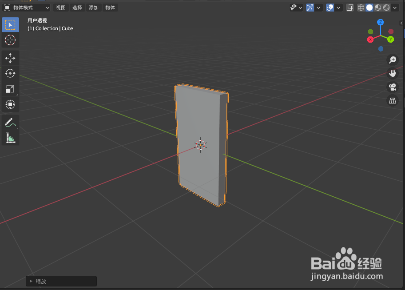Select the Move tool
The image size is (405, 290).
[x=10, y=58]
